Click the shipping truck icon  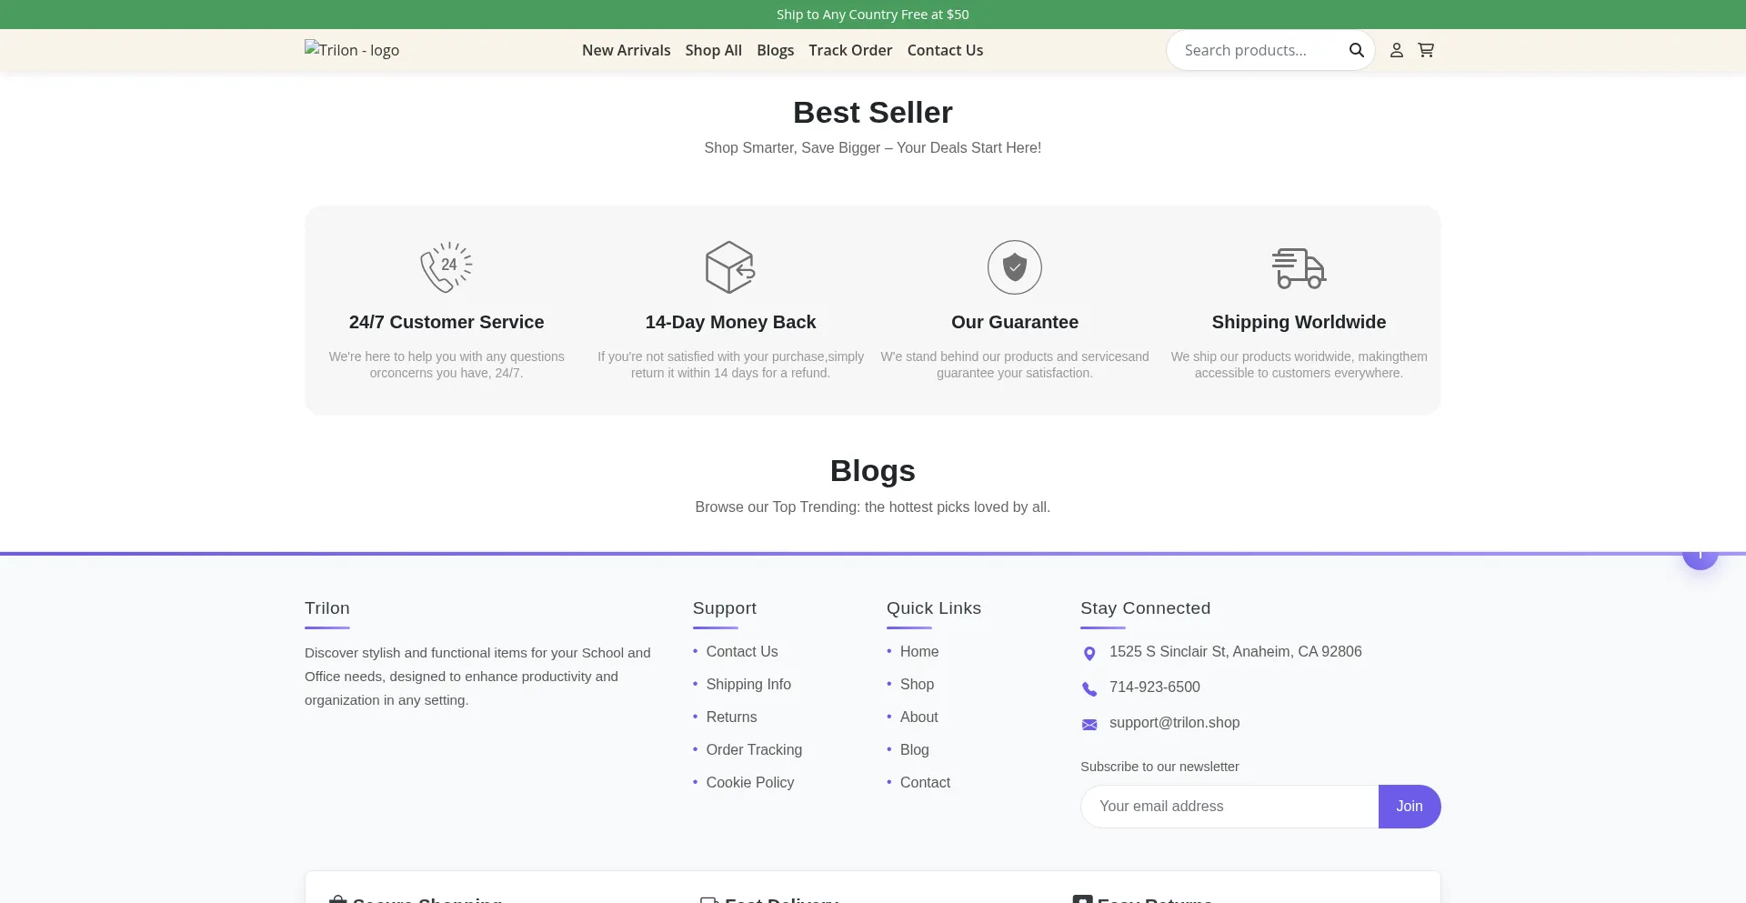tap(1299, 268)
